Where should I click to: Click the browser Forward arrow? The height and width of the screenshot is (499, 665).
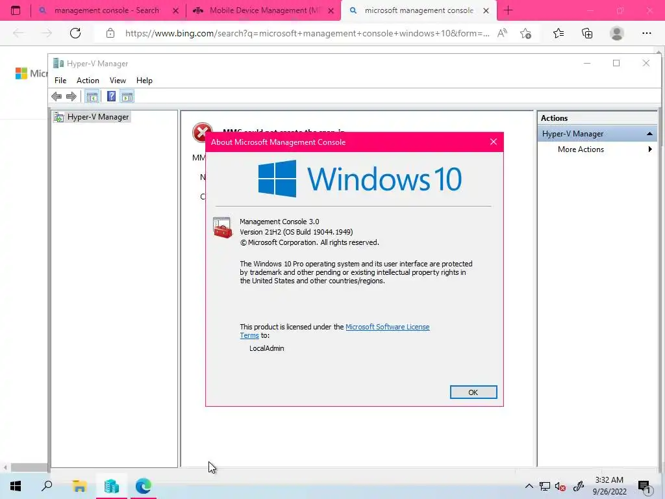point(47,33)
